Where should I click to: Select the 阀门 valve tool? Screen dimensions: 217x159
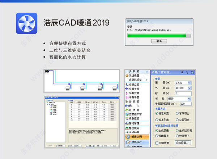point(132,106)
